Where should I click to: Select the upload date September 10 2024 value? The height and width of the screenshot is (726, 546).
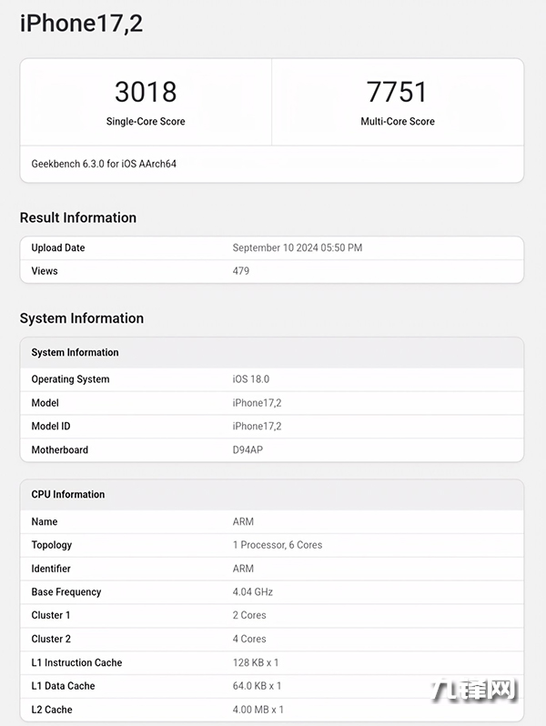coord(297,247)
